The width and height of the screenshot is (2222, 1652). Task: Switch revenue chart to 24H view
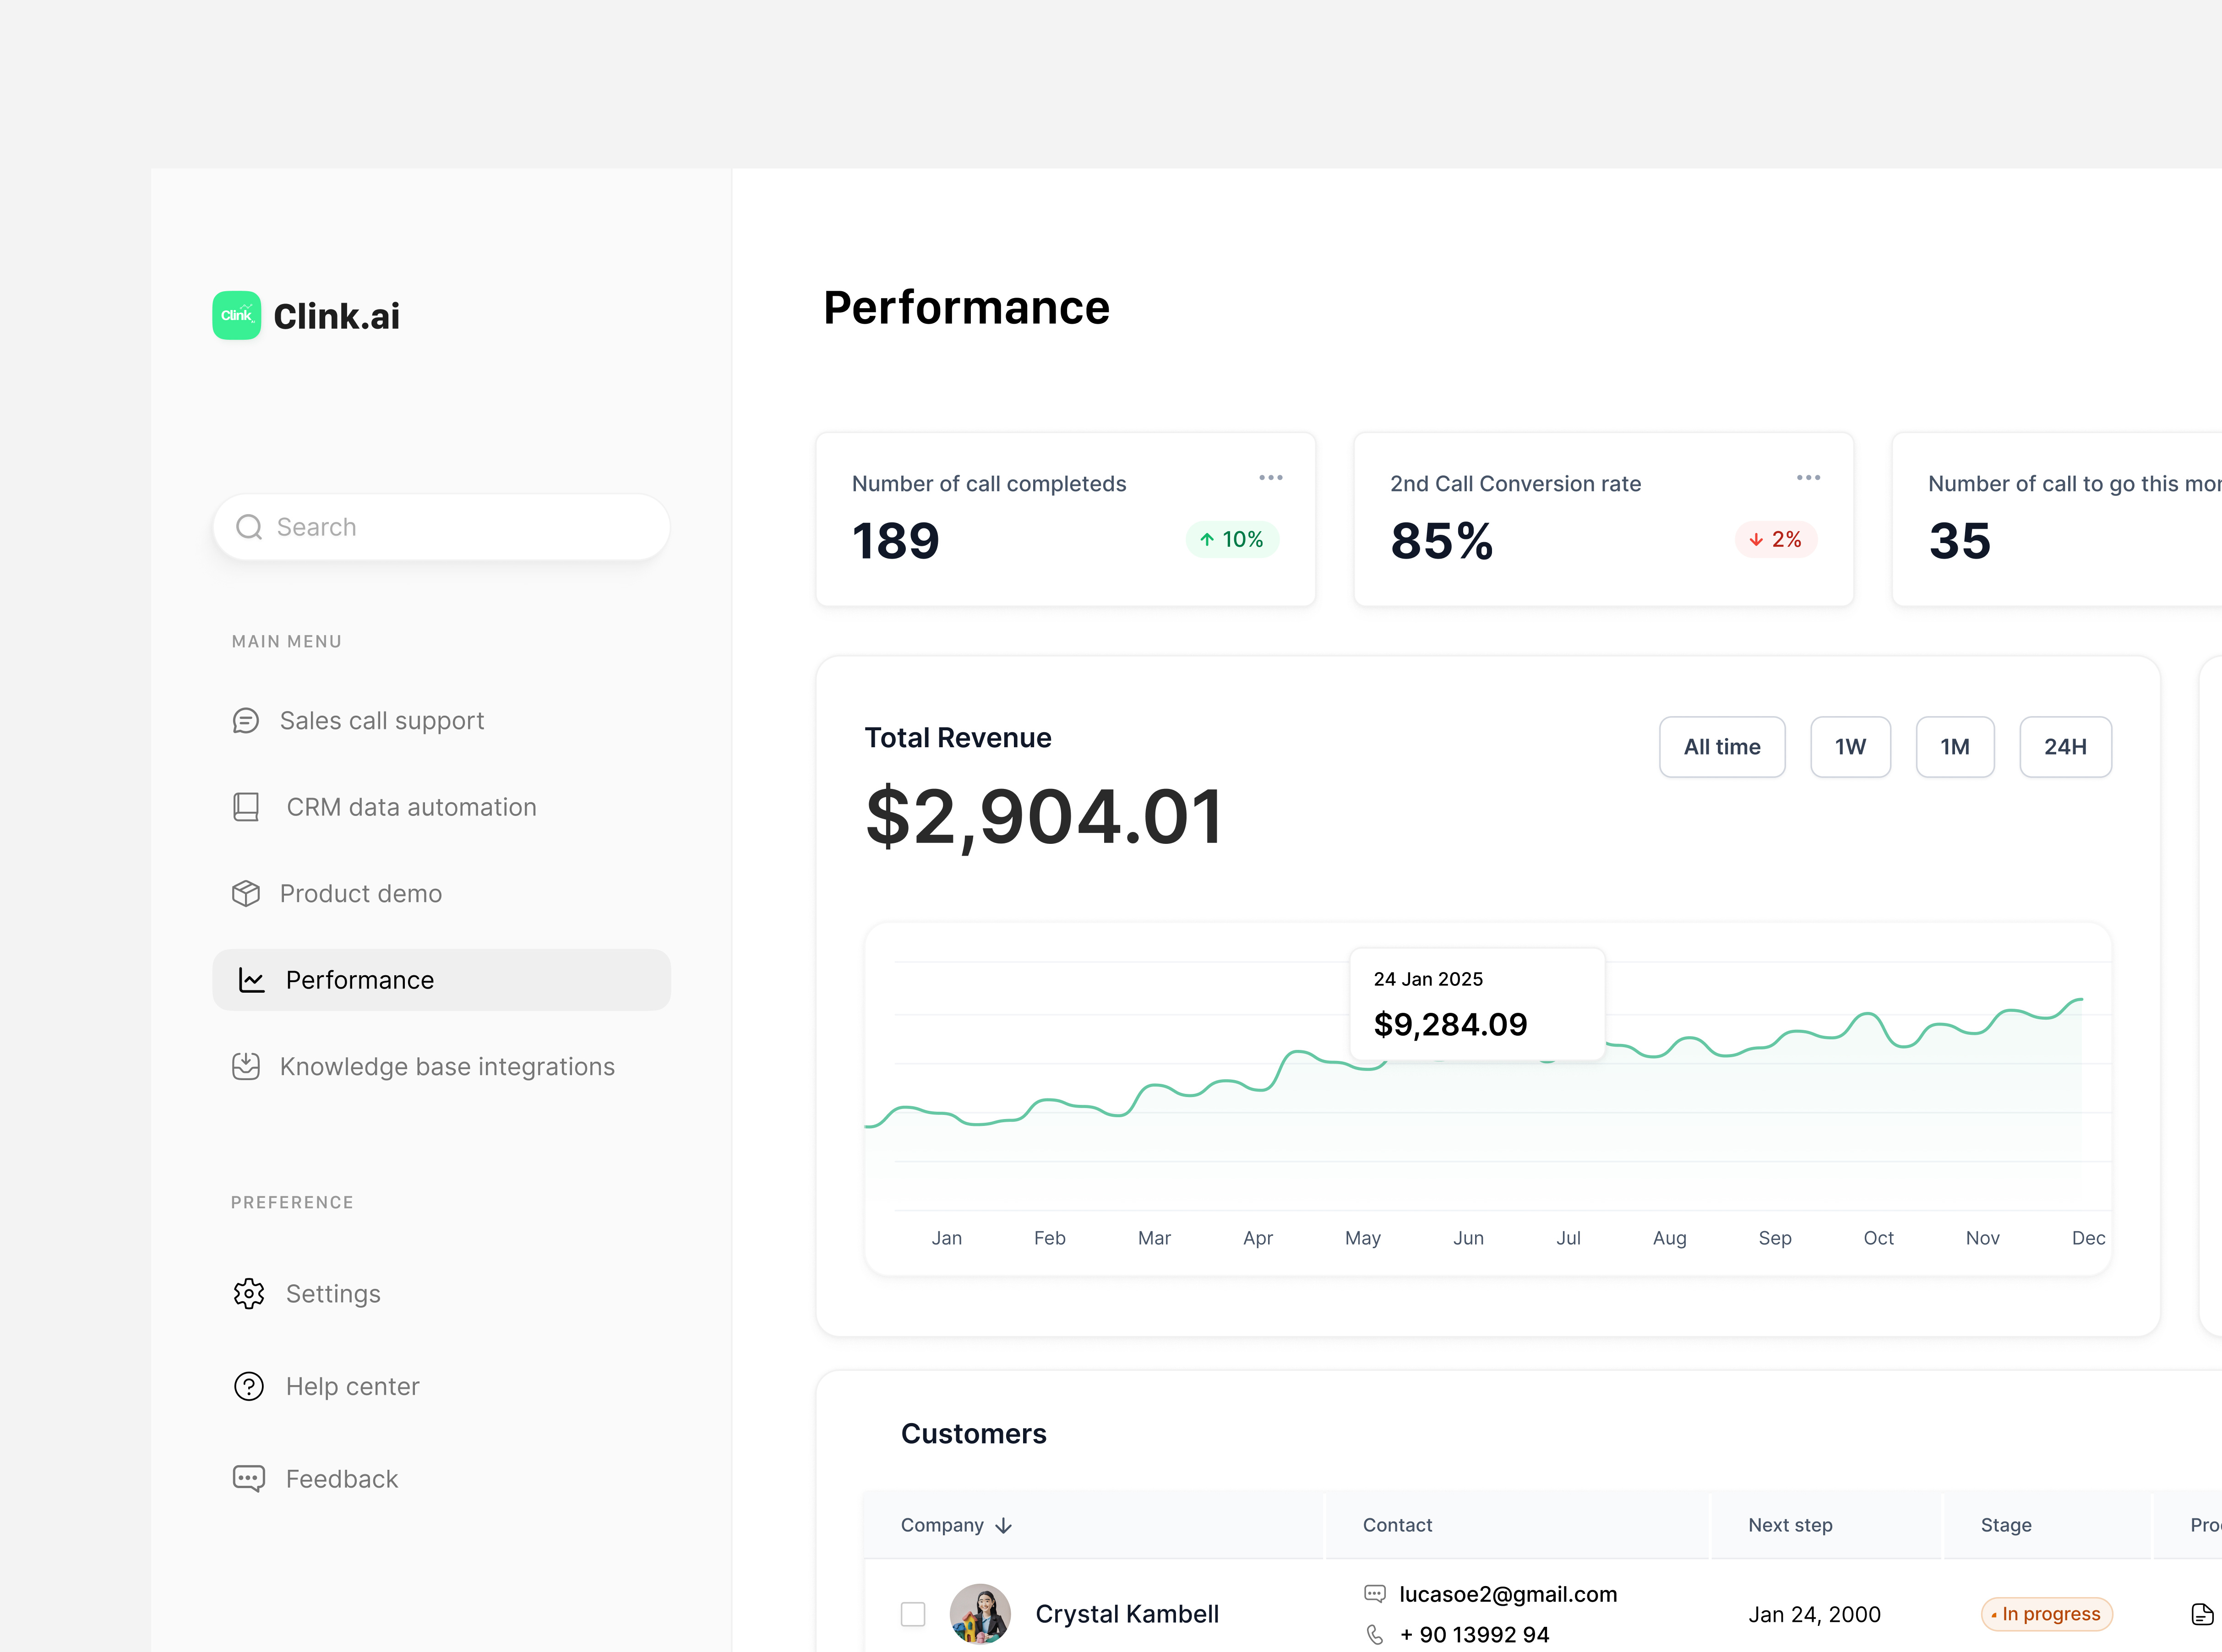click(x=2066, y=746)
